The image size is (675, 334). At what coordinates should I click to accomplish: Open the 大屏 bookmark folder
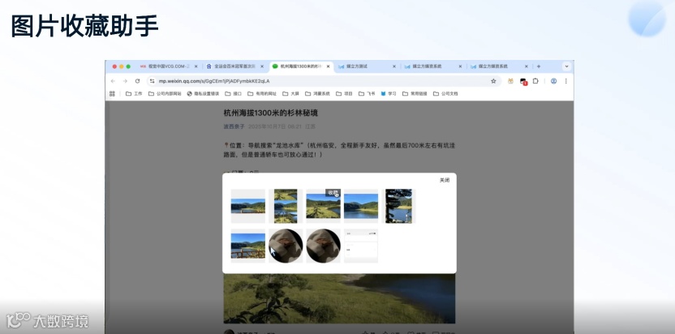point(290,93)
